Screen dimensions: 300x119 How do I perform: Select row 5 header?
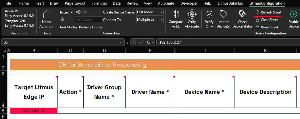tap(4, 111)
